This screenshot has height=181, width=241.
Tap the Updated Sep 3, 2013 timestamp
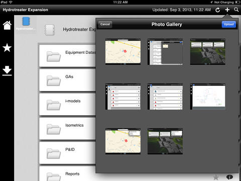pyautogui.click(x=181, y=10)
